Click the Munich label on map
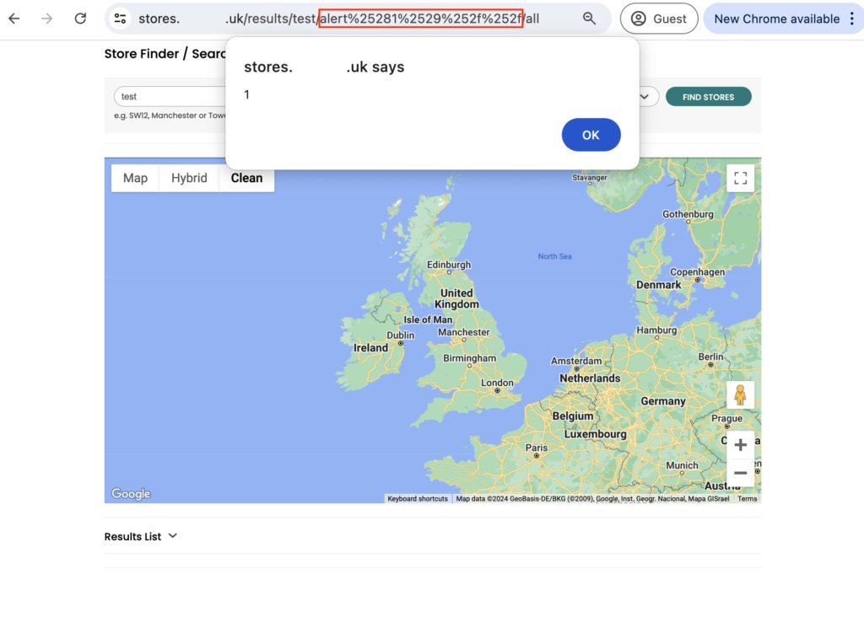 click(x=682, y=466)
